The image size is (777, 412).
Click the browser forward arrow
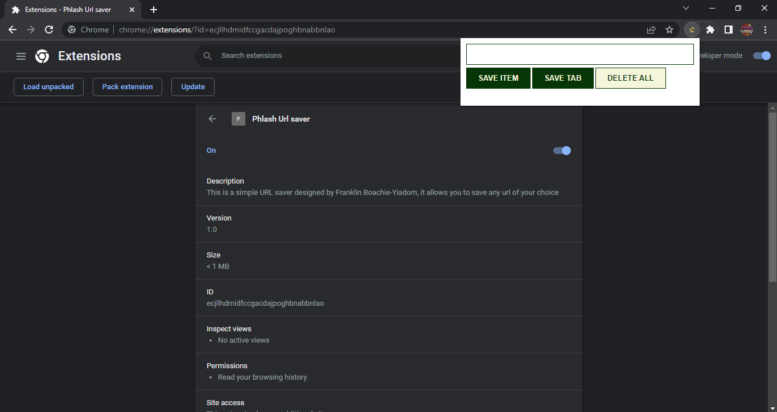[x=31, y=30]
